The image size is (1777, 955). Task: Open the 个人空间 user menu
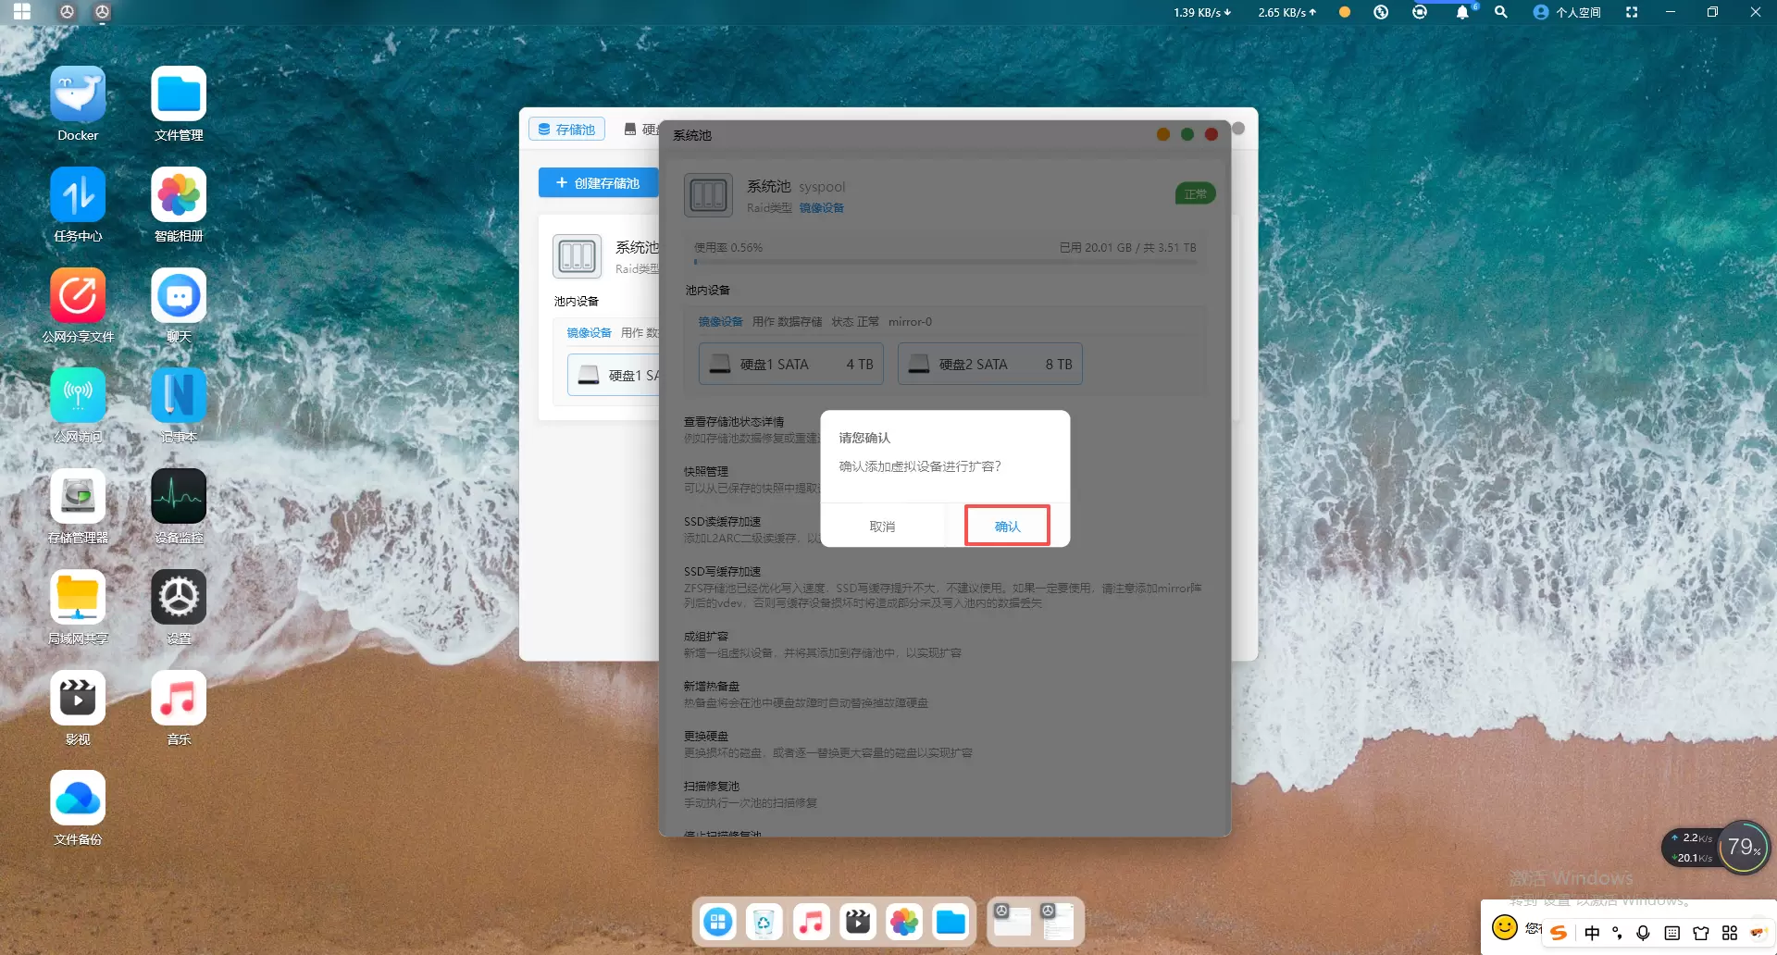(x=1567, y=12)
